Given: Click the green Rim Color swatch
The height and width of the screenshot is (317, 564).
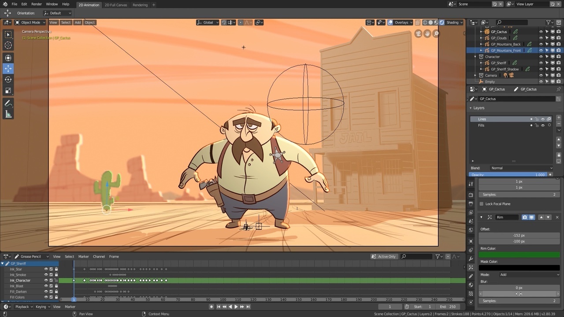Looking at the screenshot, I should (520, 254).
